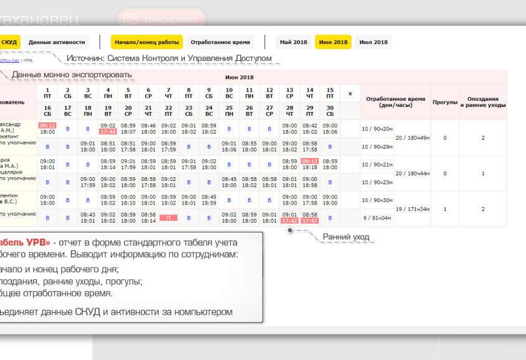Select the total 20 / 180ч49м

[412, 138]
